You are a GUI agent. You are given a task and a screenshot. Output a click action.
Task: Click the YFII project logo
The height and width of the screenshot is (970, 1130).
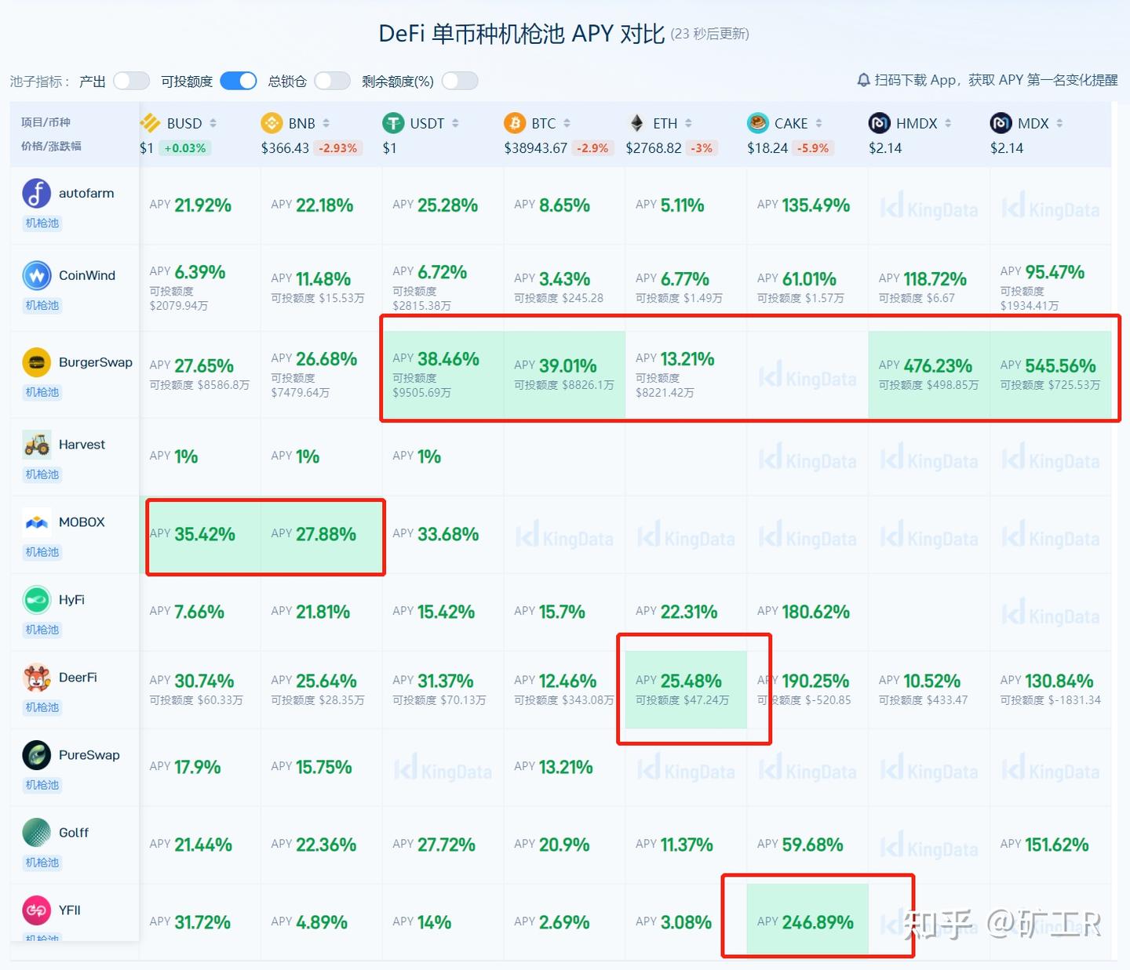point(37,910)
